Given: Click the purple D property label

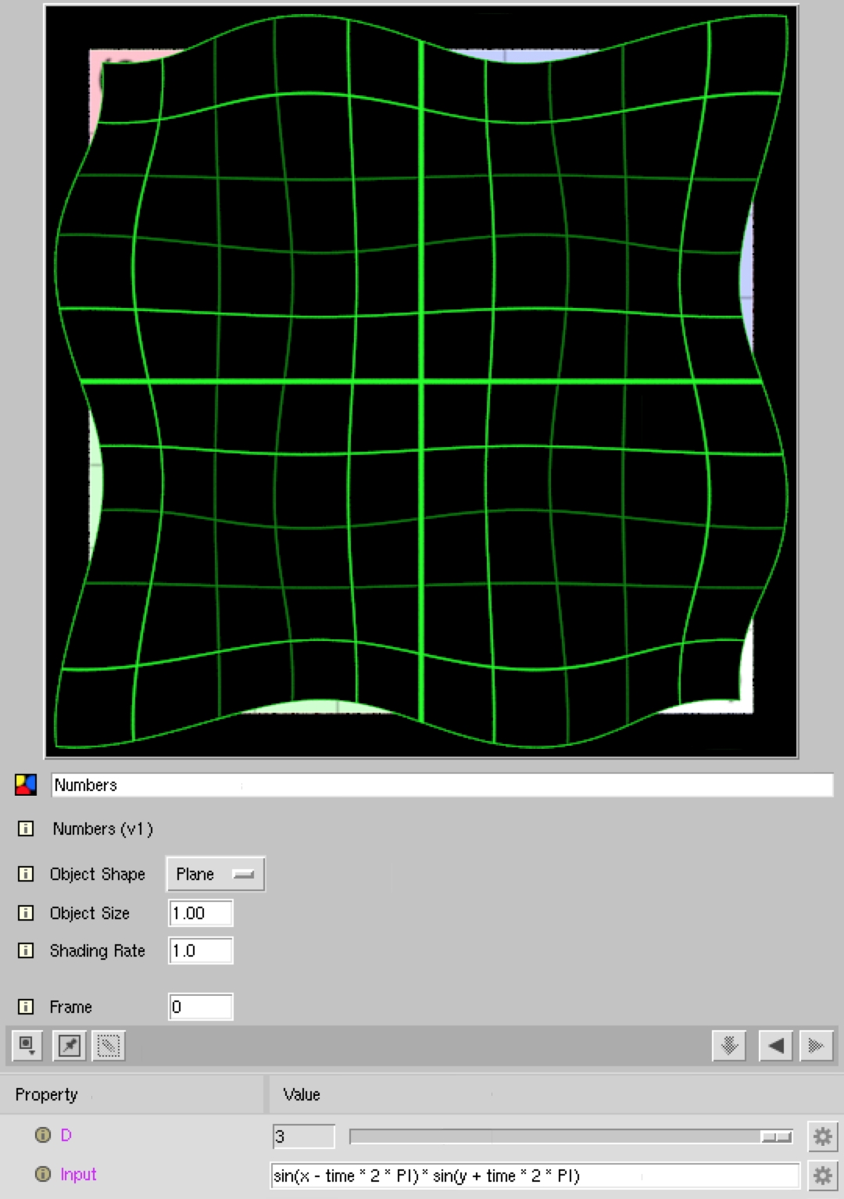Looking at the screenshot, I should click(66, 1135).
